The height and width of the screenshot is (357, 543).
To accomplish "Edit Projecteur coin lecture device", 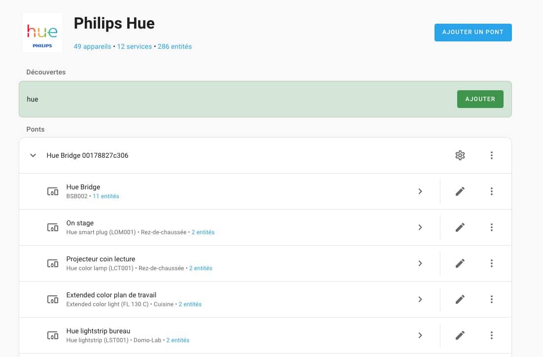I will (460, 263).
